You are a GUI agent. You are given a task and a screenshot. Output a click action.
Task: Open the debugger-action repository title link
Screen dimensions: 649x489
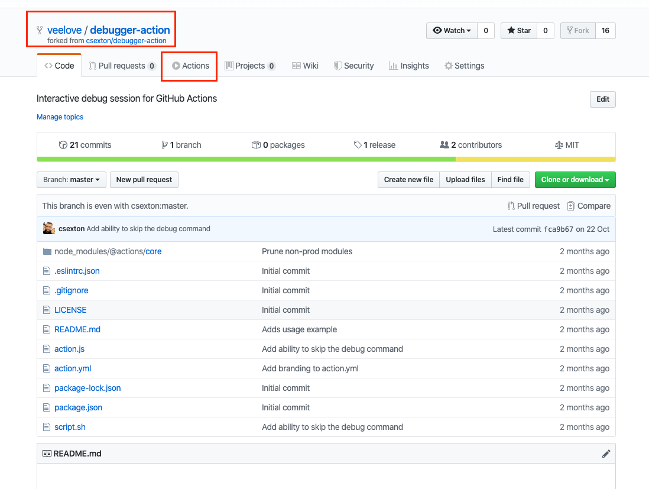point(130,30)
